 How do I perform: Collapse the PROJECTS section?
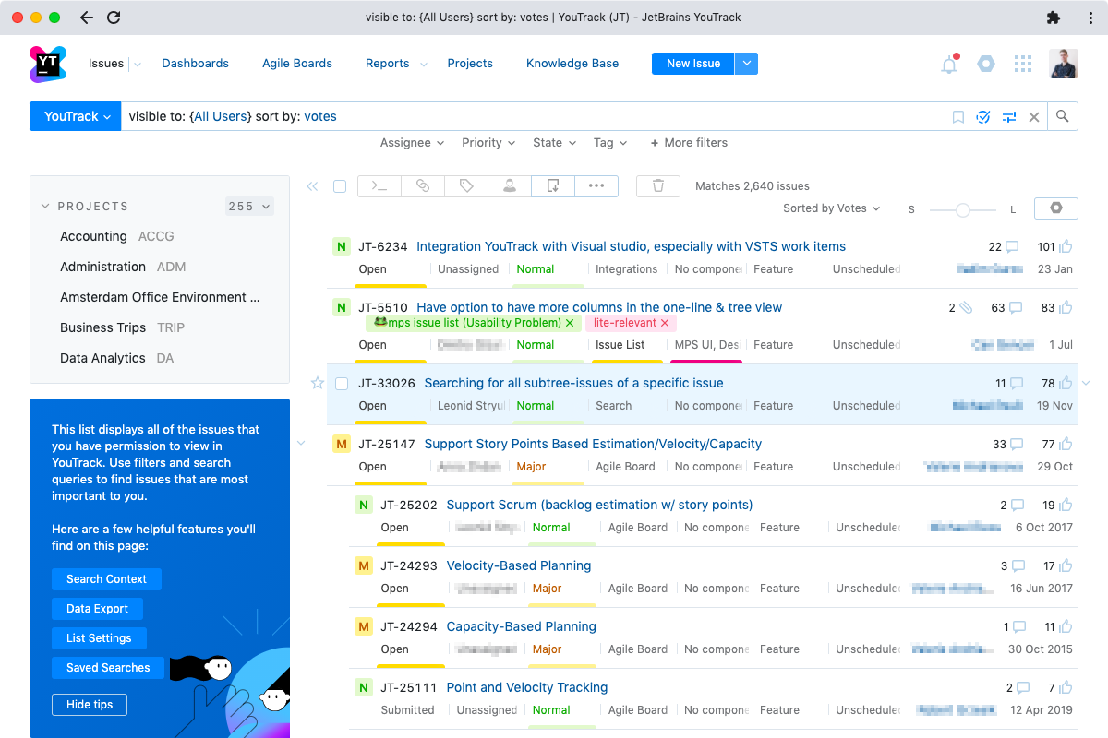tap(45, 207)
